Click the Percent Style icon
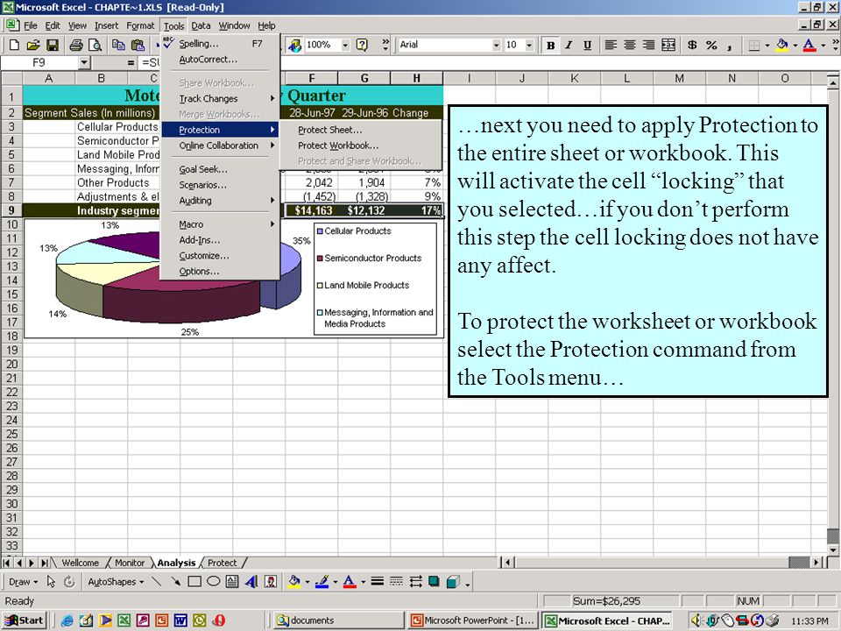 [x=711, y=45]
